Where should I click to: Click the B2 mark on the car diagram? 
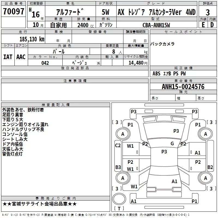pos(210,167)
